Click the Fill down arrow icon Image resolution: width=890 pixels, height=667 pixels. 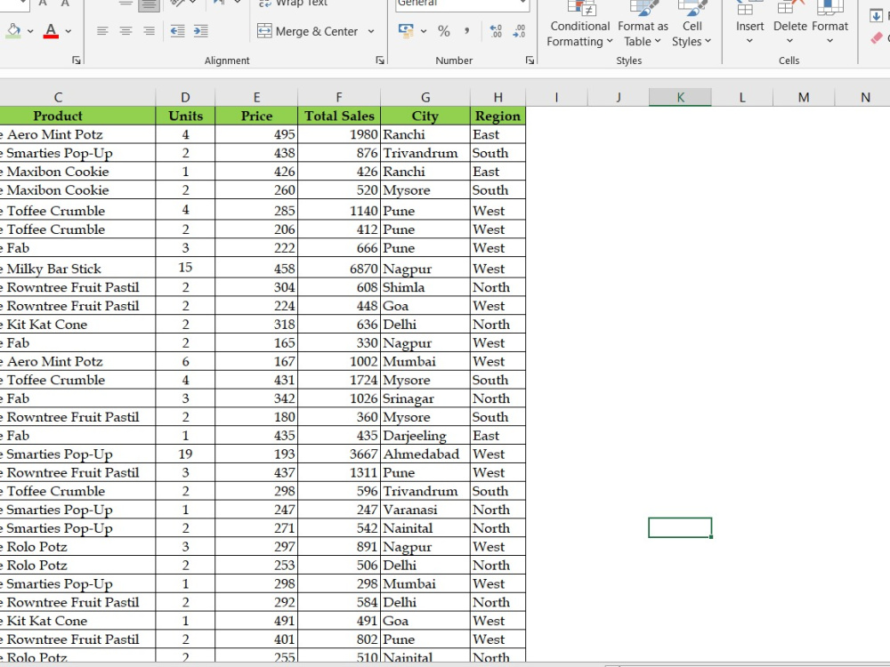coord(876,16)
